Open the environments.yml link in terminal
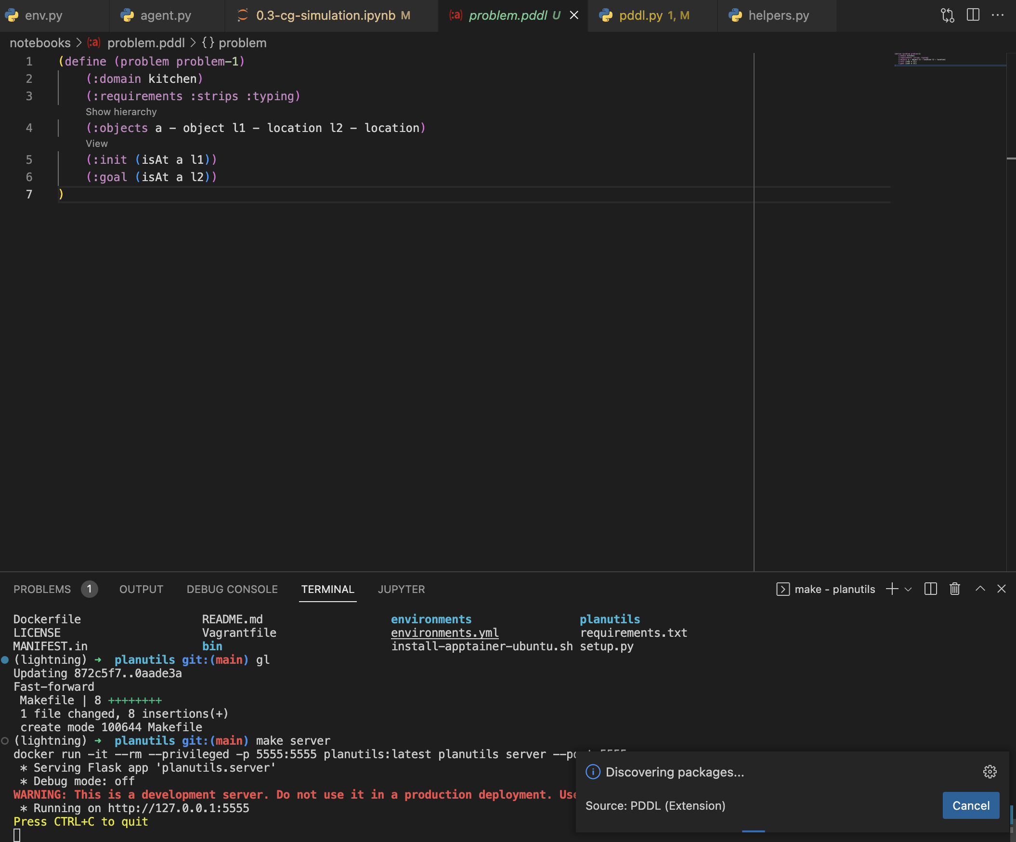Viewport: 1016px width, 842px height. coord(444,632)
